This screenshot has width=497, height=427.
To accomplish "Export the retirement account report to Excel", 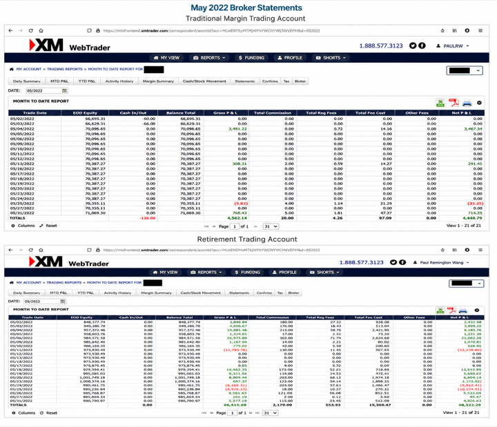I will tap(440, 310).
